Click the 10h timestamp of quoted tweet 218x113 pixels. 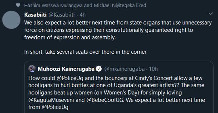tap(153, 69)
